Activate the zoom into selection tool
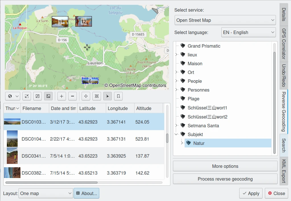Screen dimensions: 291x201 [x=97, y=96]
